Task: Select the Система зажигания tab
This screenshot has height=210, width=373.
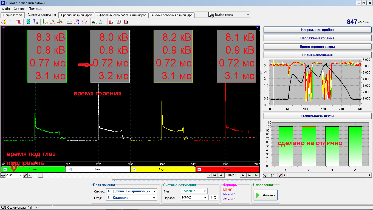Action: [x=42, y=15]
